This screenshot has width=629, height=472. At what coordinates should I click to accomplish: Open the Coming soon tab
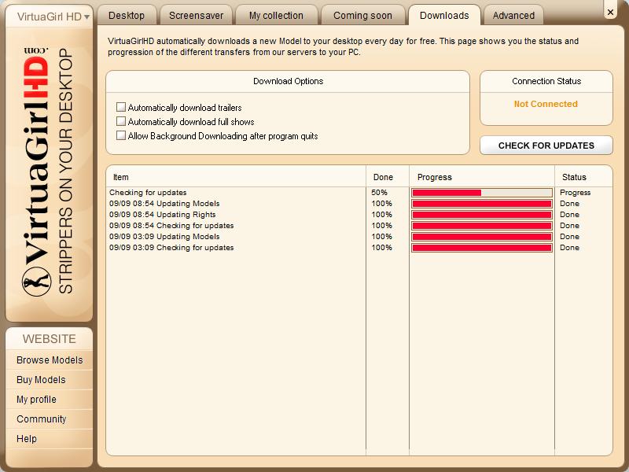coord(362,16)
